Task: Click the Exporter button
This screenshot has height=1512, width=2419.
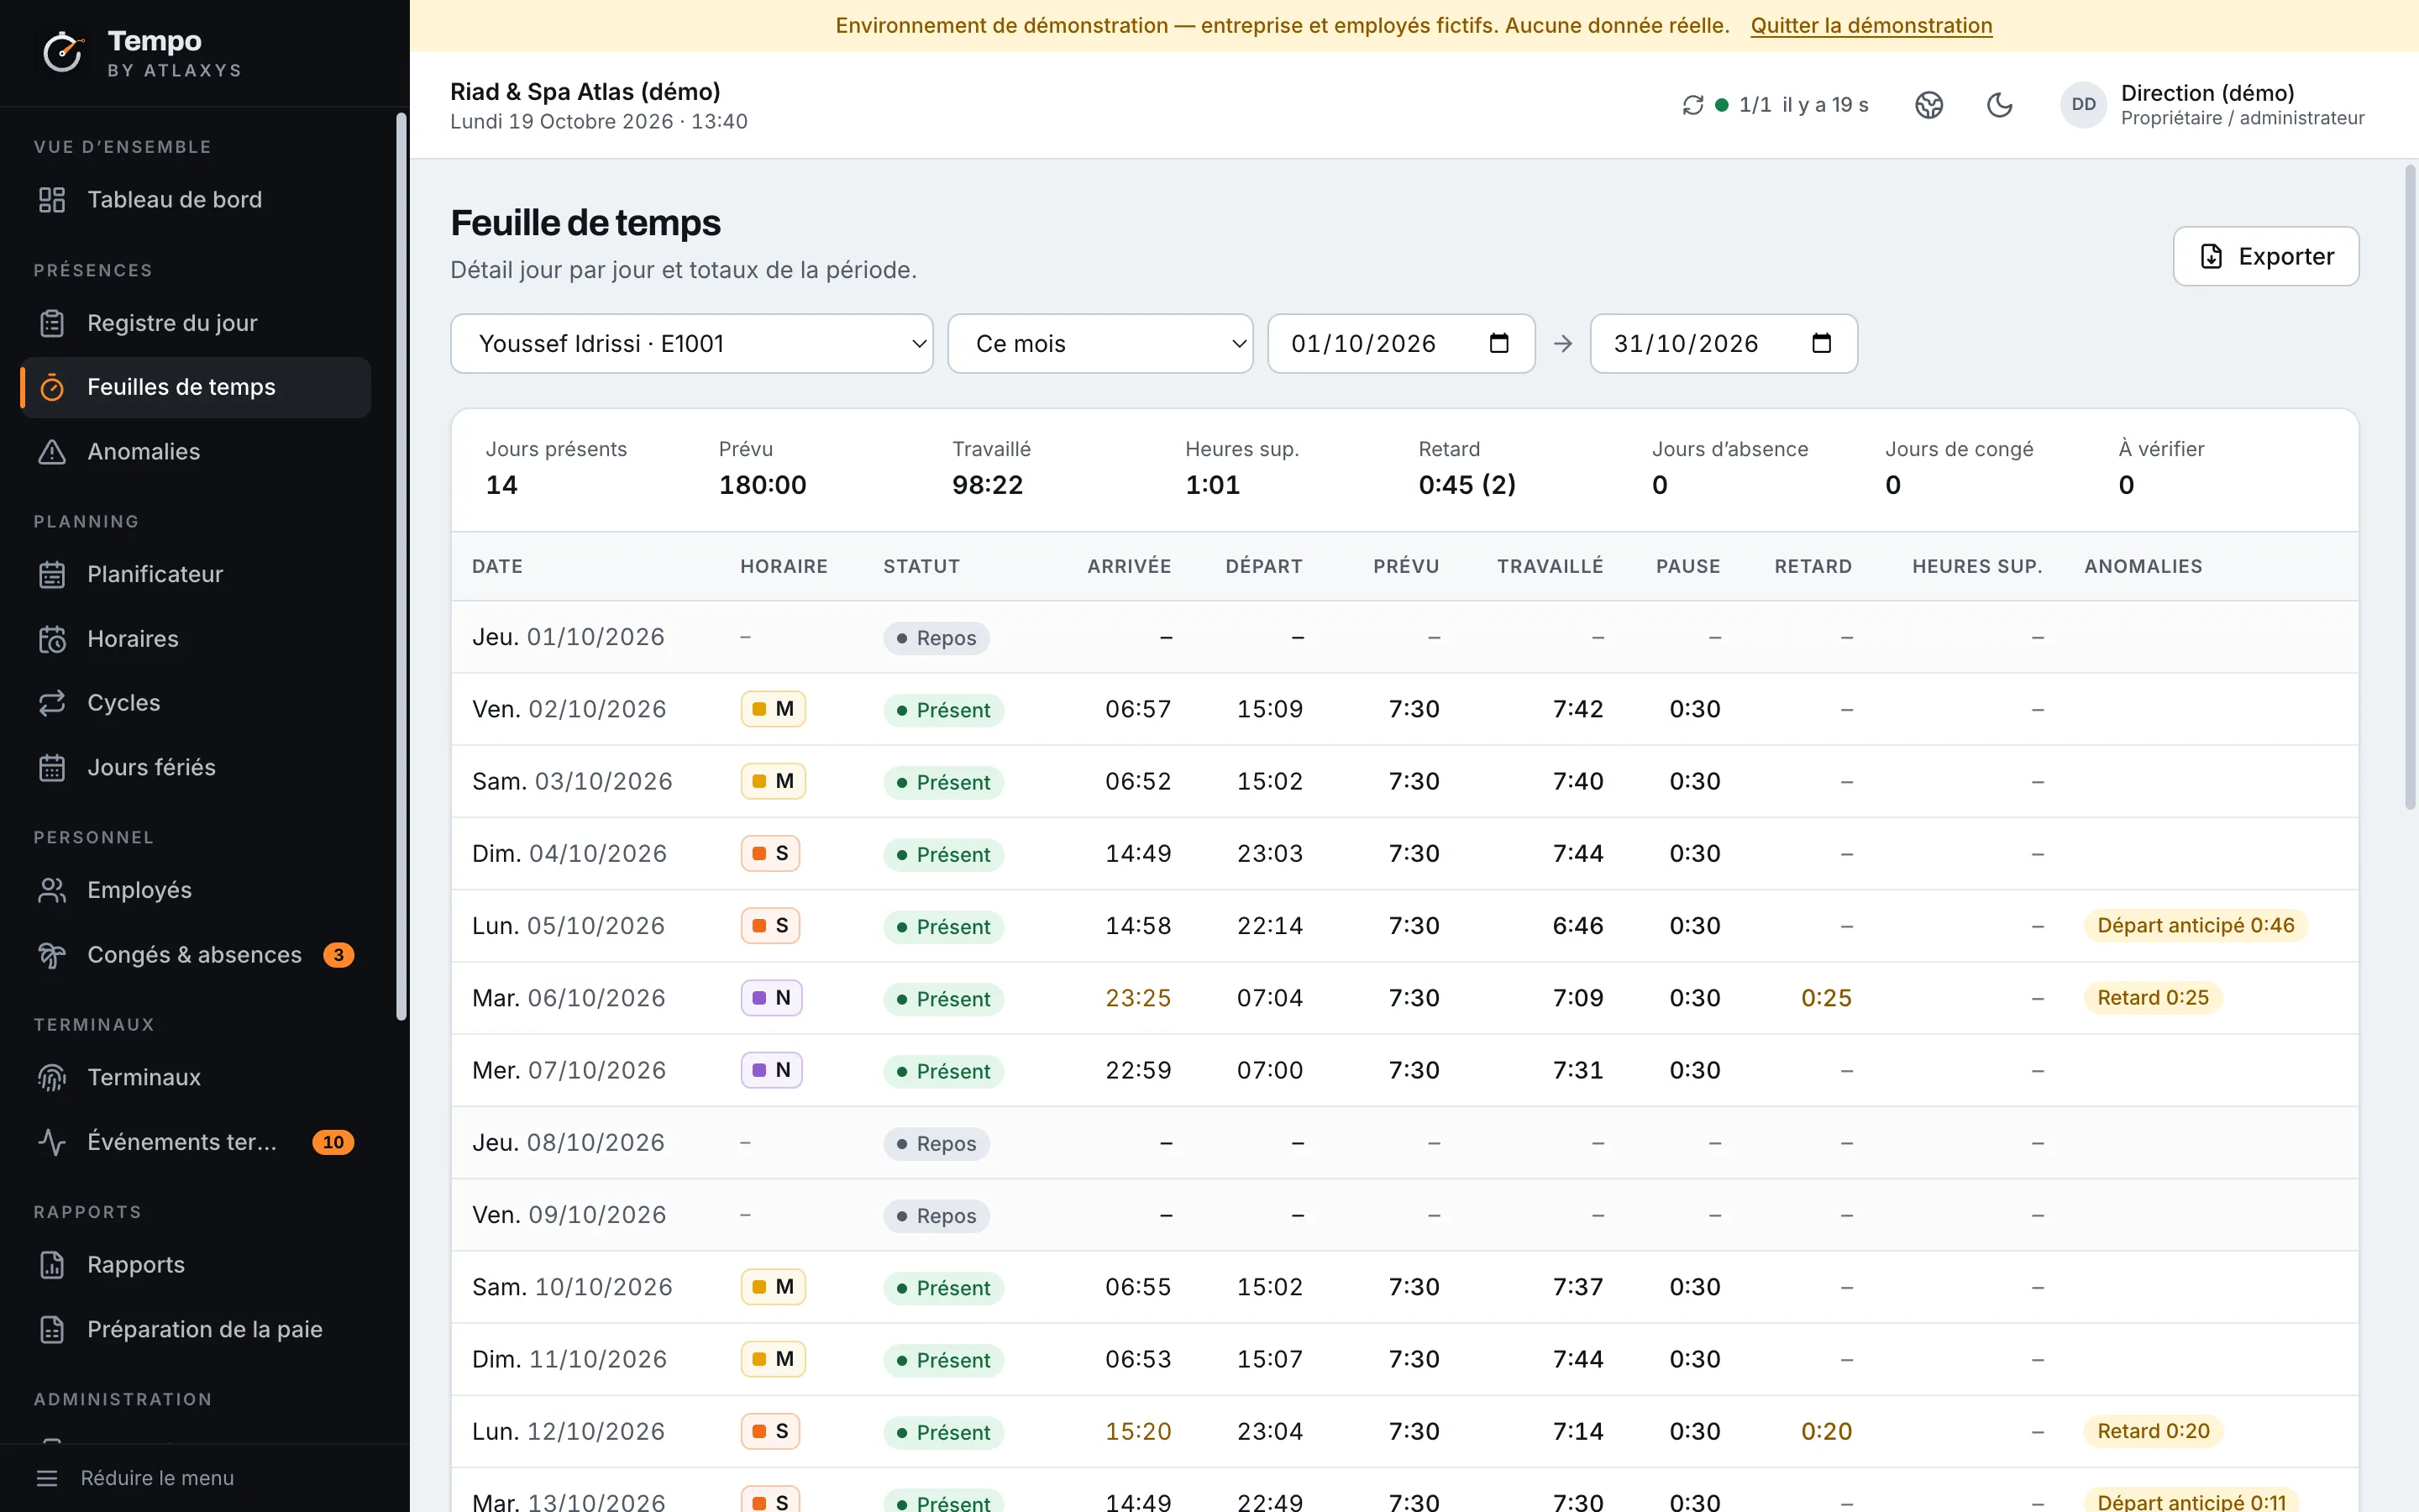Action: pos(2265,256)
